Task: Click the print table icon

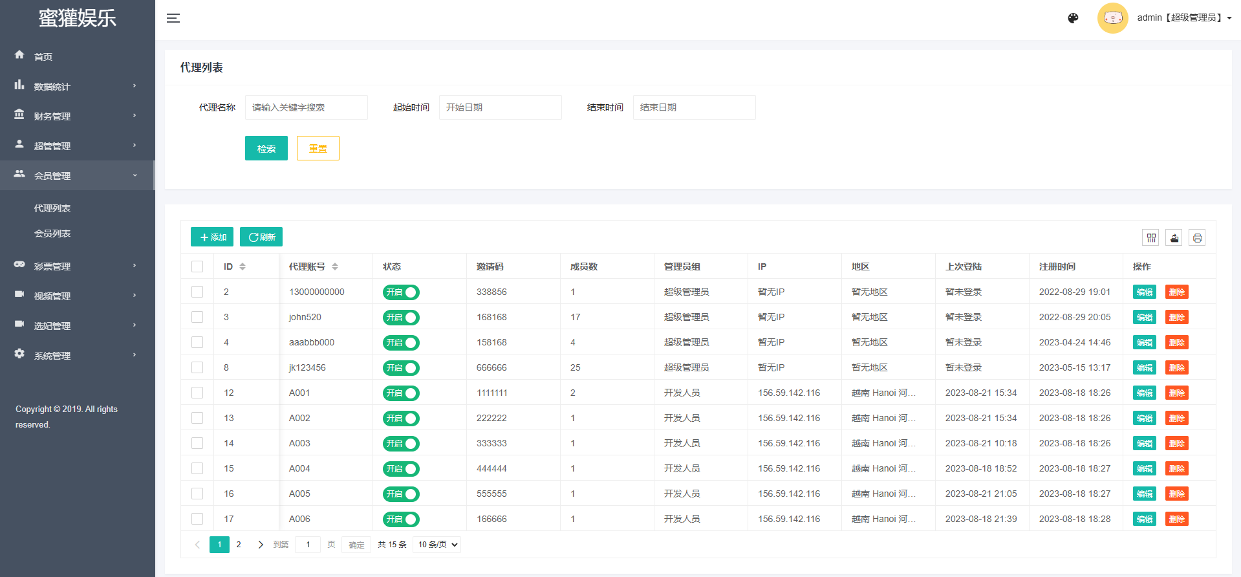Action: pos(1197,238)
